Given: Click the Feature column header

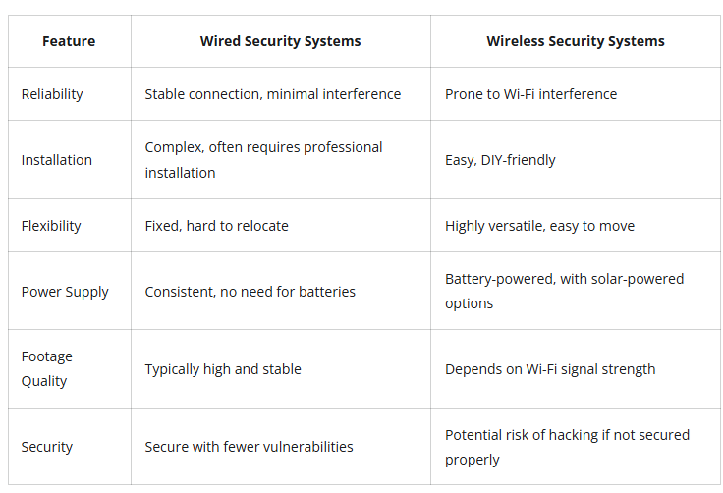Looking at the screenshot, I should (69, 41).
